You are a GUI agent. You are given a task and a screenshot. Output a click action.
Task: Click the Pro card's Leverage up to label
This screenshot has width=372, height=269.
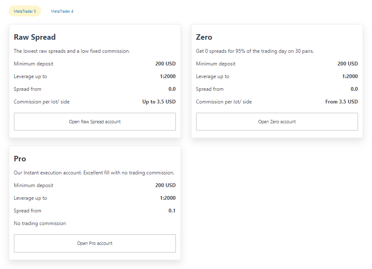pos(30,198)
